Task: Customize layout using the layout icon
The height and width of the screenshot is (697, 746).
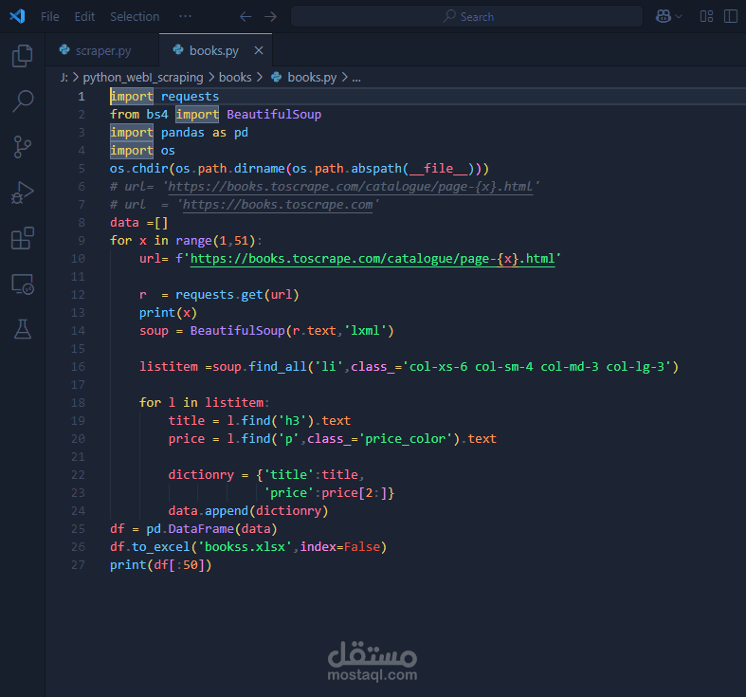Action: pyautogui.click(x=706, y=17)
